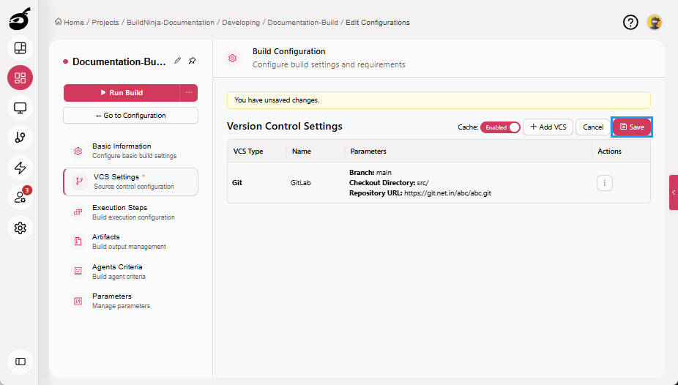Select the VCS Settings section
Image resolution: width=678 pixels, height=385 pixels.
tap(130, 182)
